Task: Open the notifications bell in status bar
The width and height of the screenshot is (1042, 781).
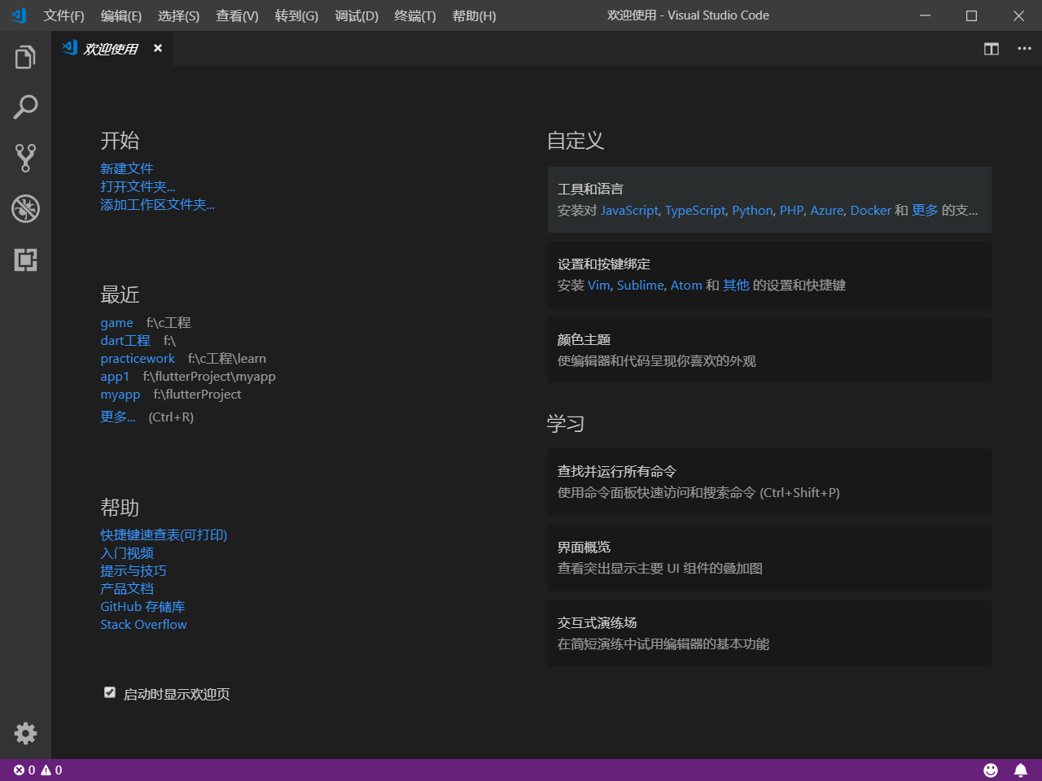Action: [x=1020, y=770]
